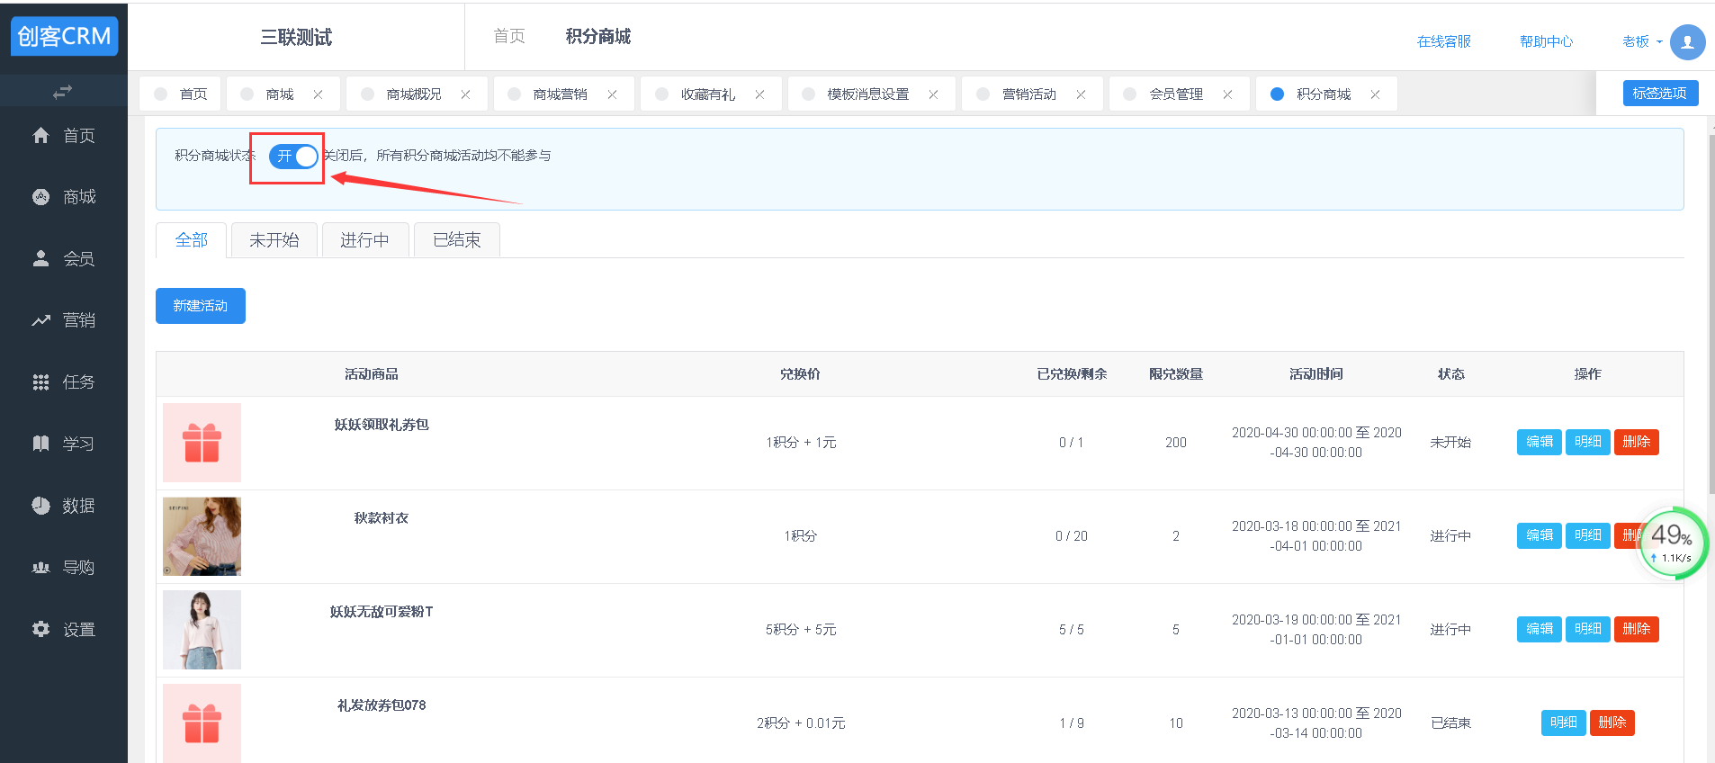
Task: Click 编辑 for 妖妖领取礼券包 row
Action: 1539,442
